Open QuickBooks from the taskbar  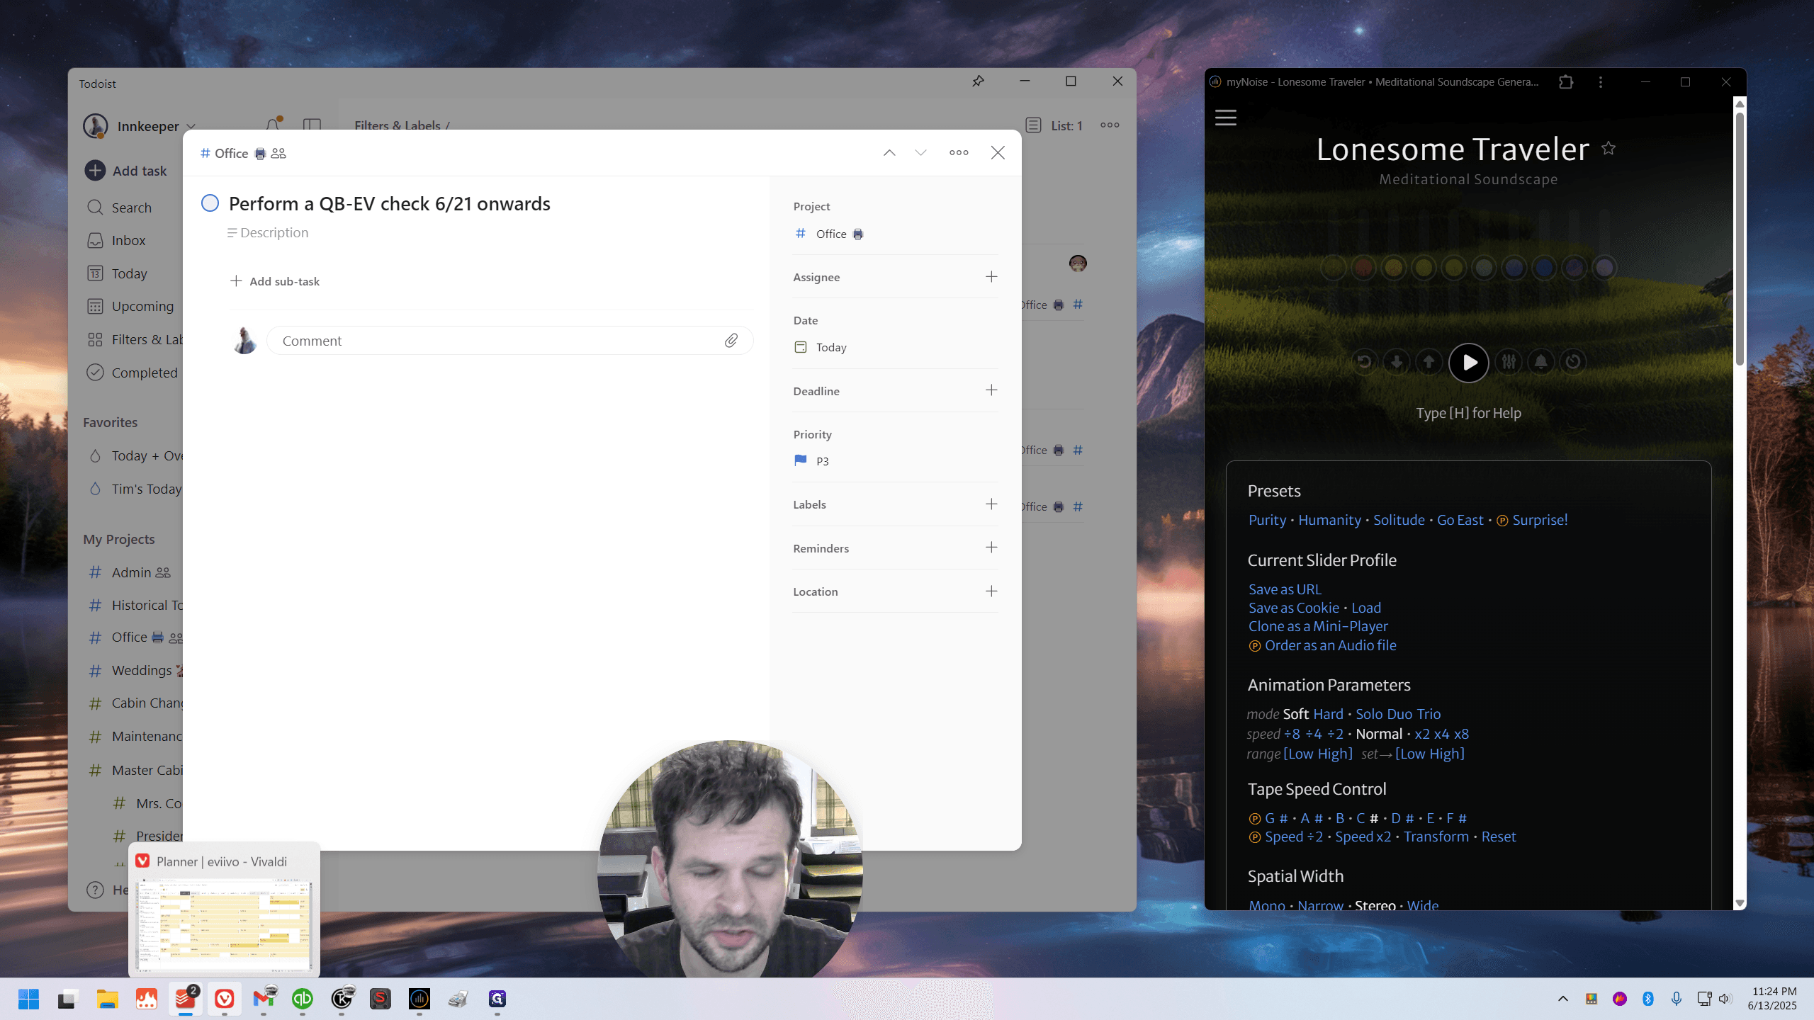coord(303,999)
